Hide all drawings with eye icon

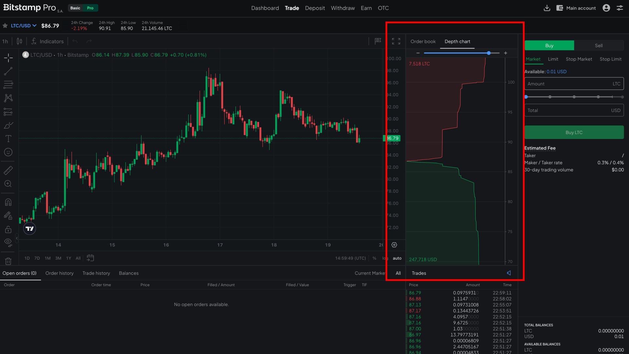(x=8, y=242)
